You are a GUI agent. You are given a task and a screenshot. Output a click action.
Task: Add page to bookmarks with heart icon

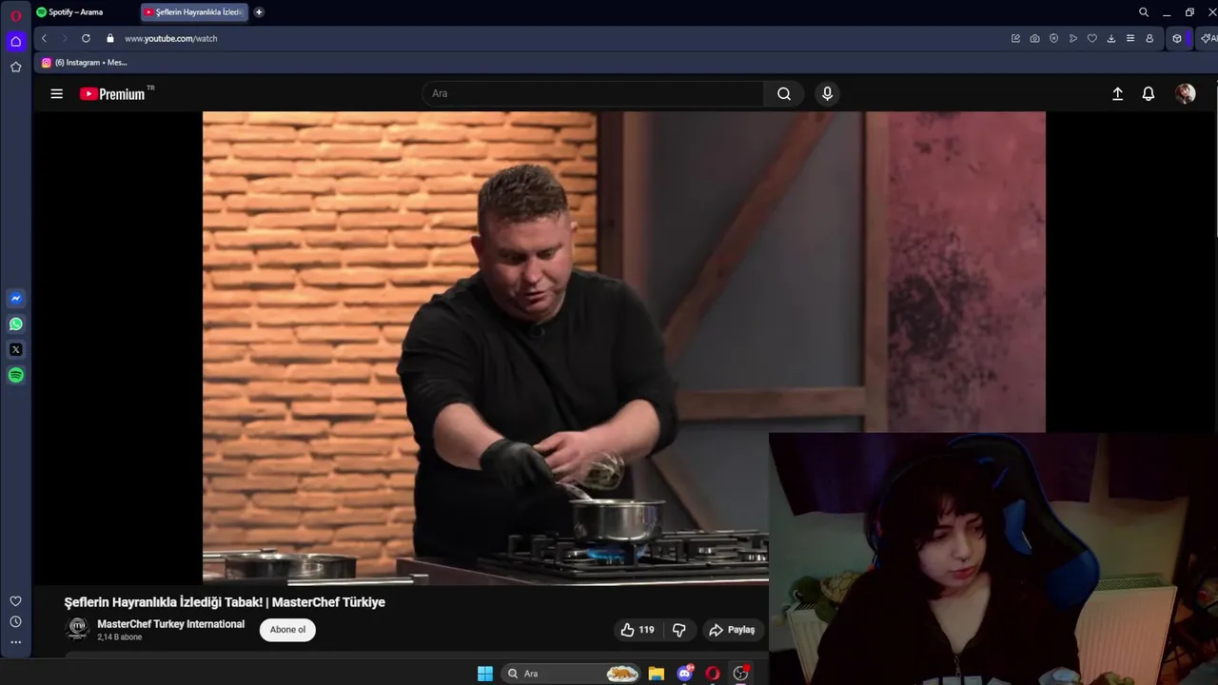(x=1091, y=38)
